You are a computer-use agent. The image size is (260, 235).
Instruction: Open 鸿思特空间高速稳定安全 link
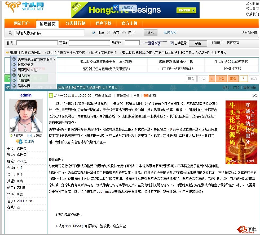106,62
